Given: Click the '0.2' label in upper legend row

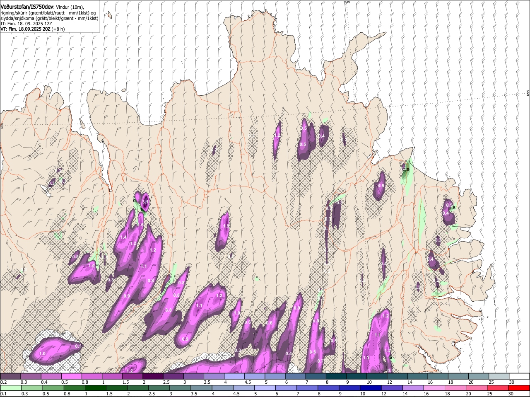Looking at the screenshot, I should (3, 382).
